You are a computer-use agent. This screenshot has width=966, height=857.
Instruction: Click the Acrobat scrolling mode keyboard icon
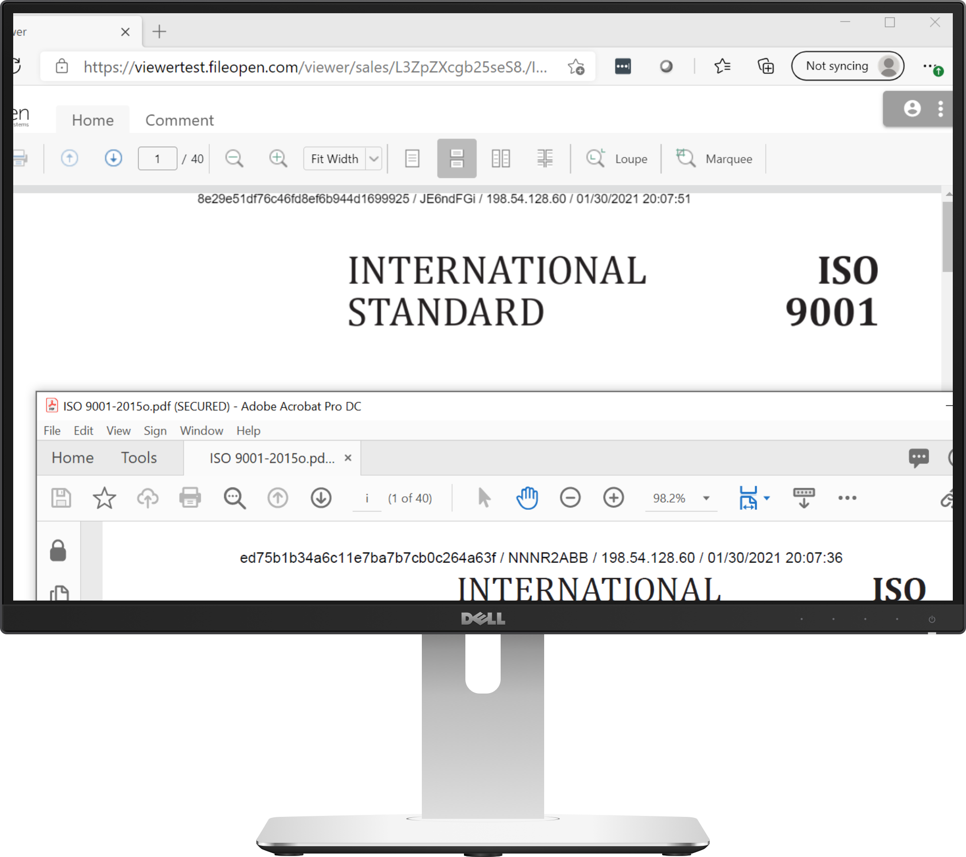(804, 498)
